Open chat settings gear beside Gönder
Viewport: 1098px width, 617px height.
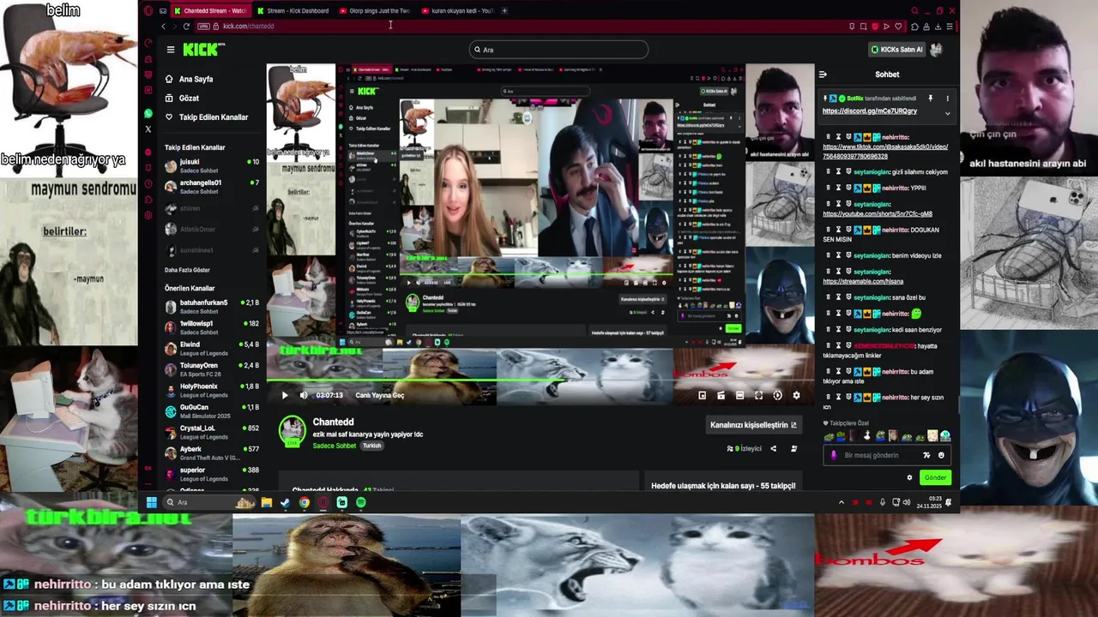[909, 477]
